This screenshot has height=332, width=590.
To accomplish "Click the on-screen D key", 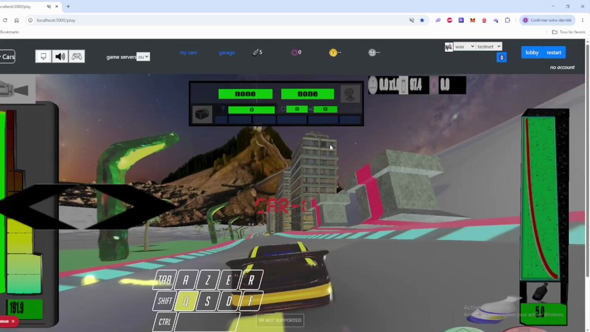I will point(229,301).
